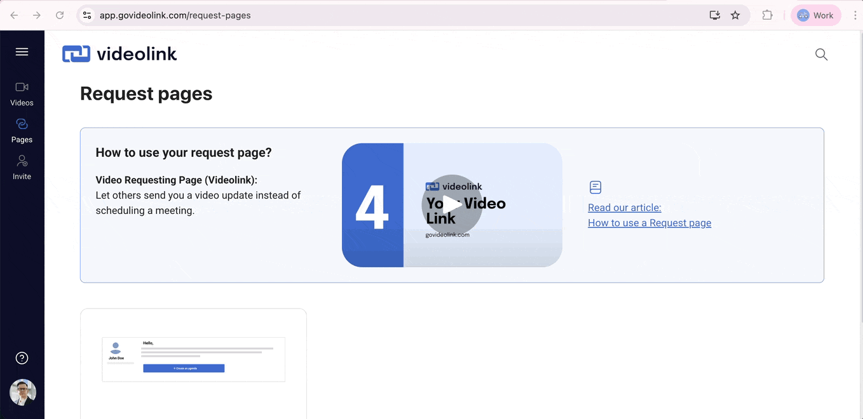863x419 pixels.
Task: Play the Your Video Link tutorial
Action: point(452,205)
